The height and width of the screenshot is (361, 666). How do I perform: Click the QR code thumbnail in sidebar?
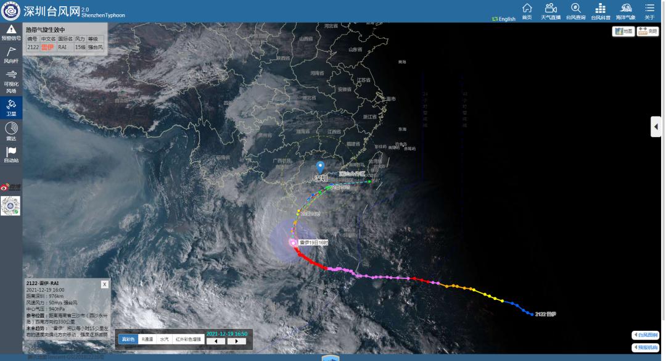10,206
